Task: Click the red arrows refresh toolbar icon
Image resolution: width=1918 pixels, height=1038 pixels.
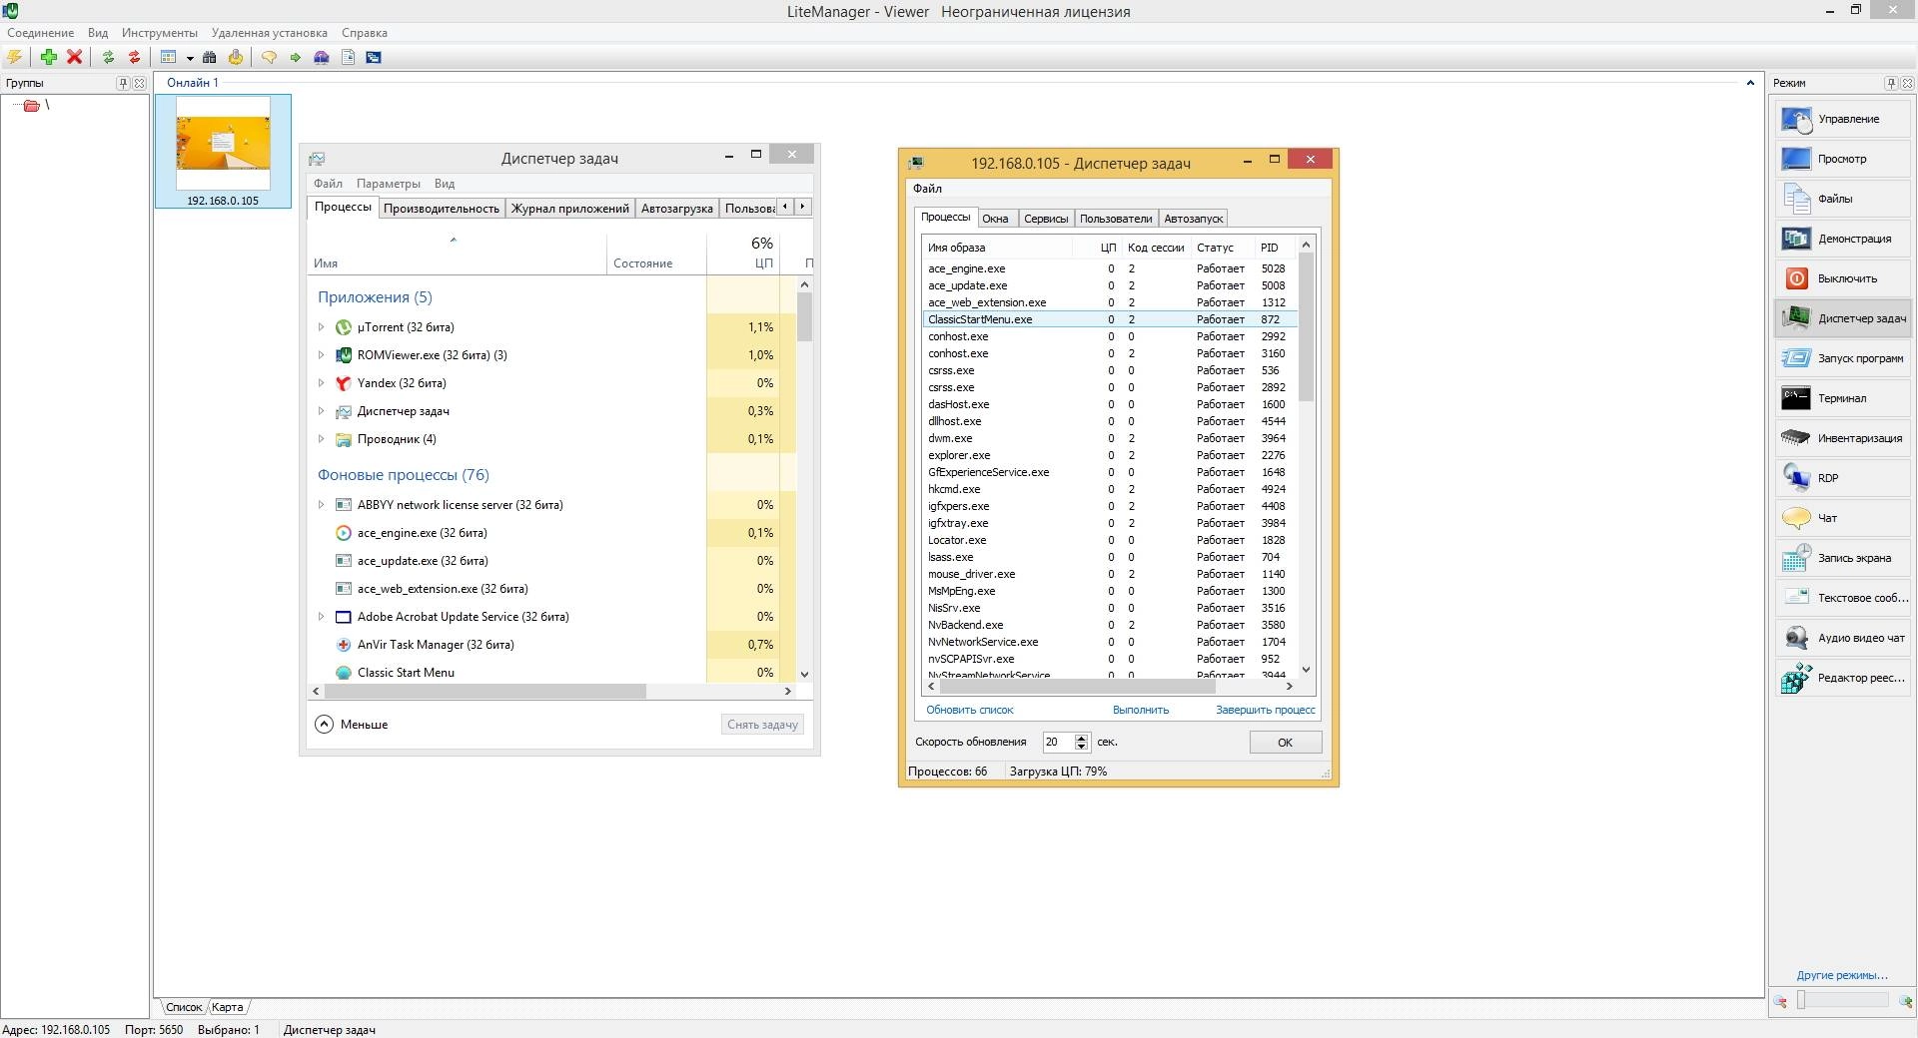Action: pyautogui.click(x=134, y=57)
